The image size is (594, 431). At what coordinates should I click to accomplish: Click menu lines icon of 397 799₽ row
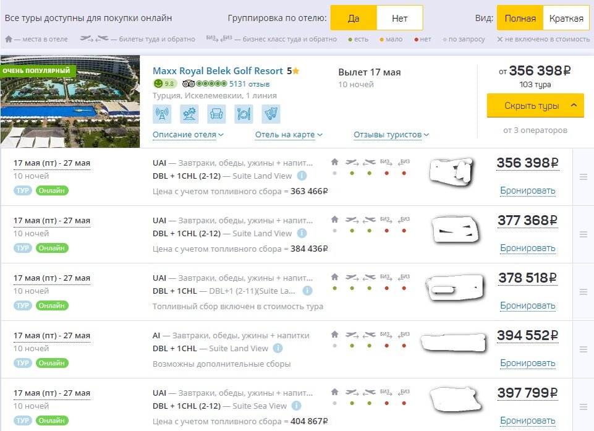tap(583, 407)
